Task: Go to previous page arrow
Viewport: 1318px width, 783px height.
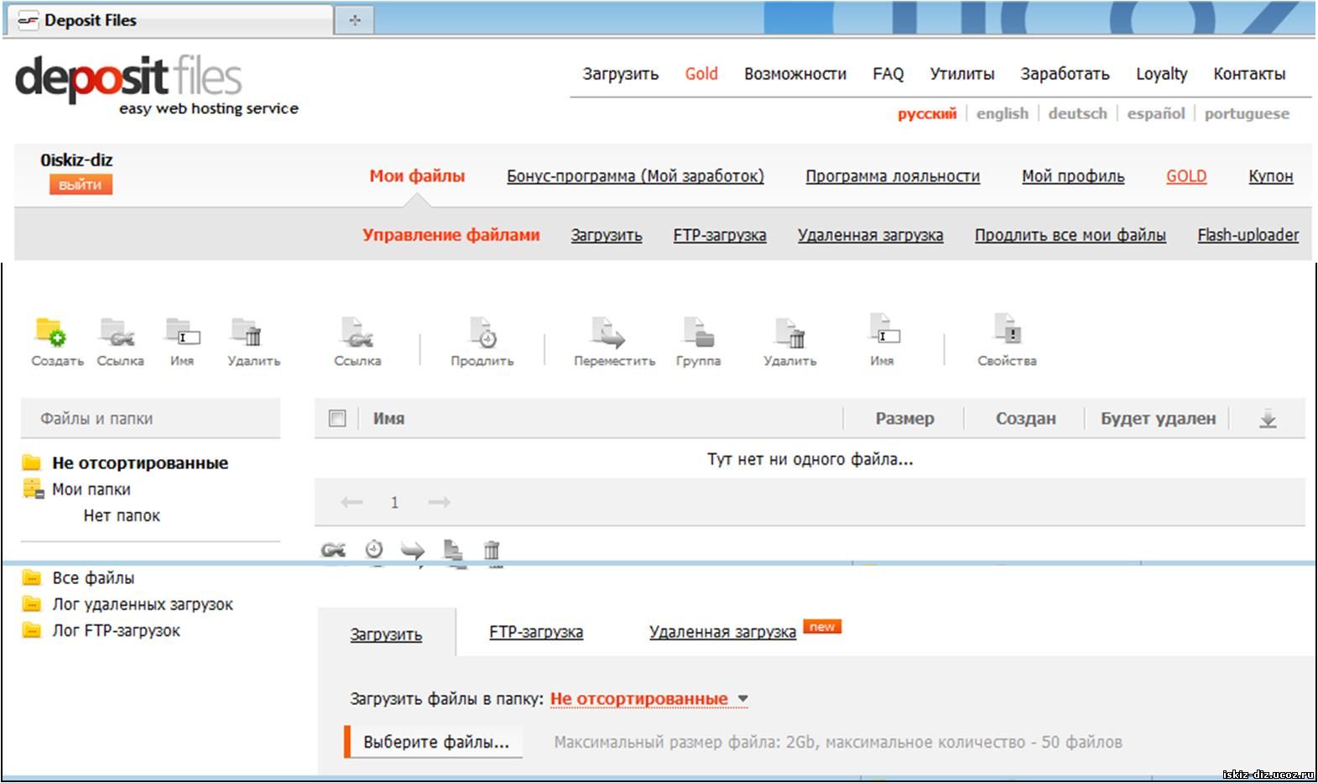Action: tap(352, 502)
